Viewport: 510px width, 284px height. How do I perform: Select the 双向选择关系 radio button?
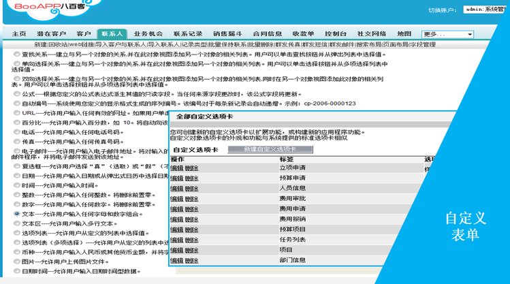tap(16, 79)
